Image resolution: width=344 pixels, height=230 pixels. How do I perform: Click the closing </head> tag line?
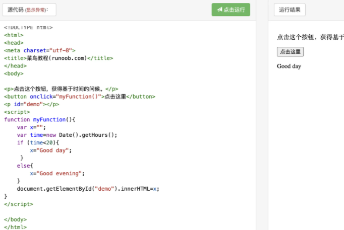[15, 66]
